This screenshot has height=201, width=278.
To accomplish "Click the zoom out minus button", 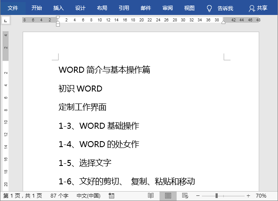I will pyautogui.click(x=198, y=196).
